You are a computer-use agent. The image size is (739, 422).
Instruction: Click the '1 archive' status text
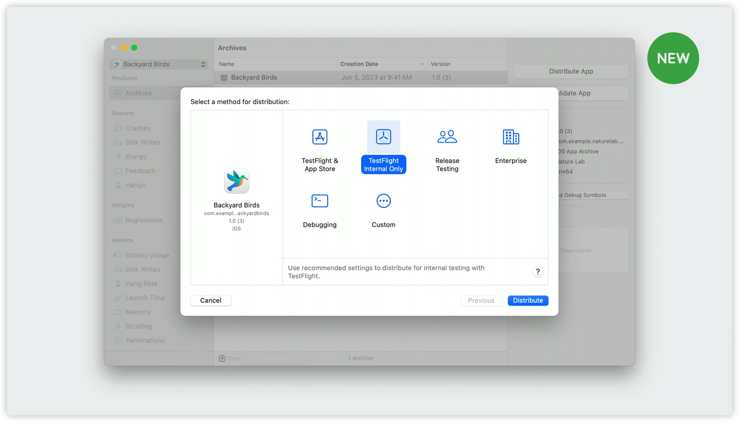360,358
